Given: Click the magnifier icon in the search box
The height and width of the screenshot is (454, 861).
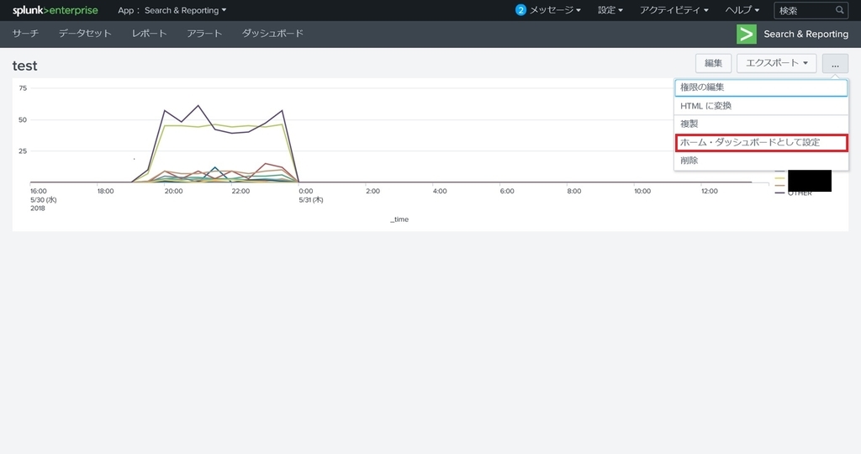Looking at the screenshot, I should point(840,10).
